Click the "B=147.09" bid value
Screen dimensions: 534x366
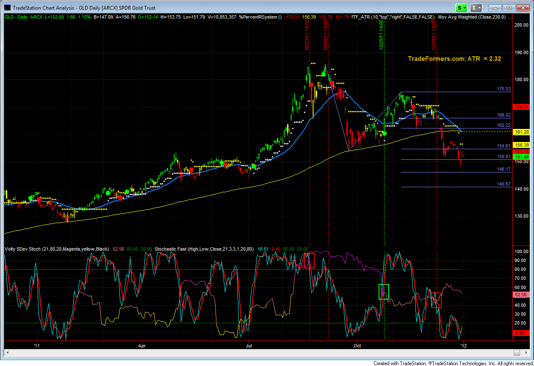(x=103, y=17)
